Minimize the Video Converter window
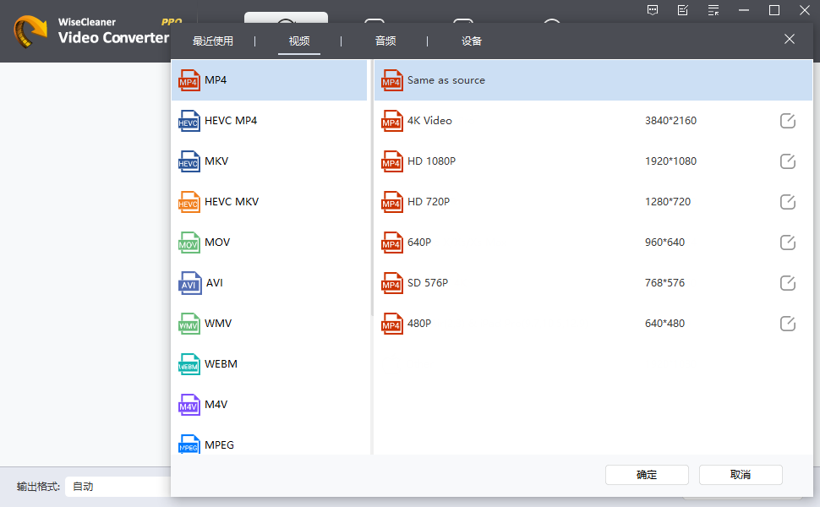The width and height of the screenshot is (820, 507). 744,10
